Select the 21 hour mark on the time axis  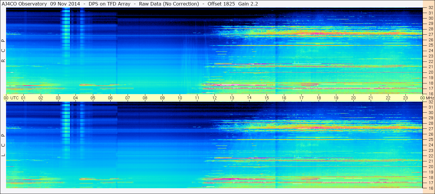click(x=371, y=98)
